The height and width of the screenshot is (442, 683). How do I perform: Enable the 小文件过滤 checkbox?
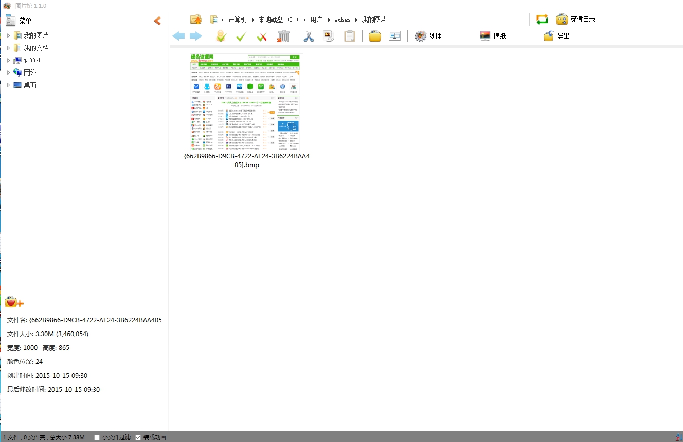[x=97, y=437]
